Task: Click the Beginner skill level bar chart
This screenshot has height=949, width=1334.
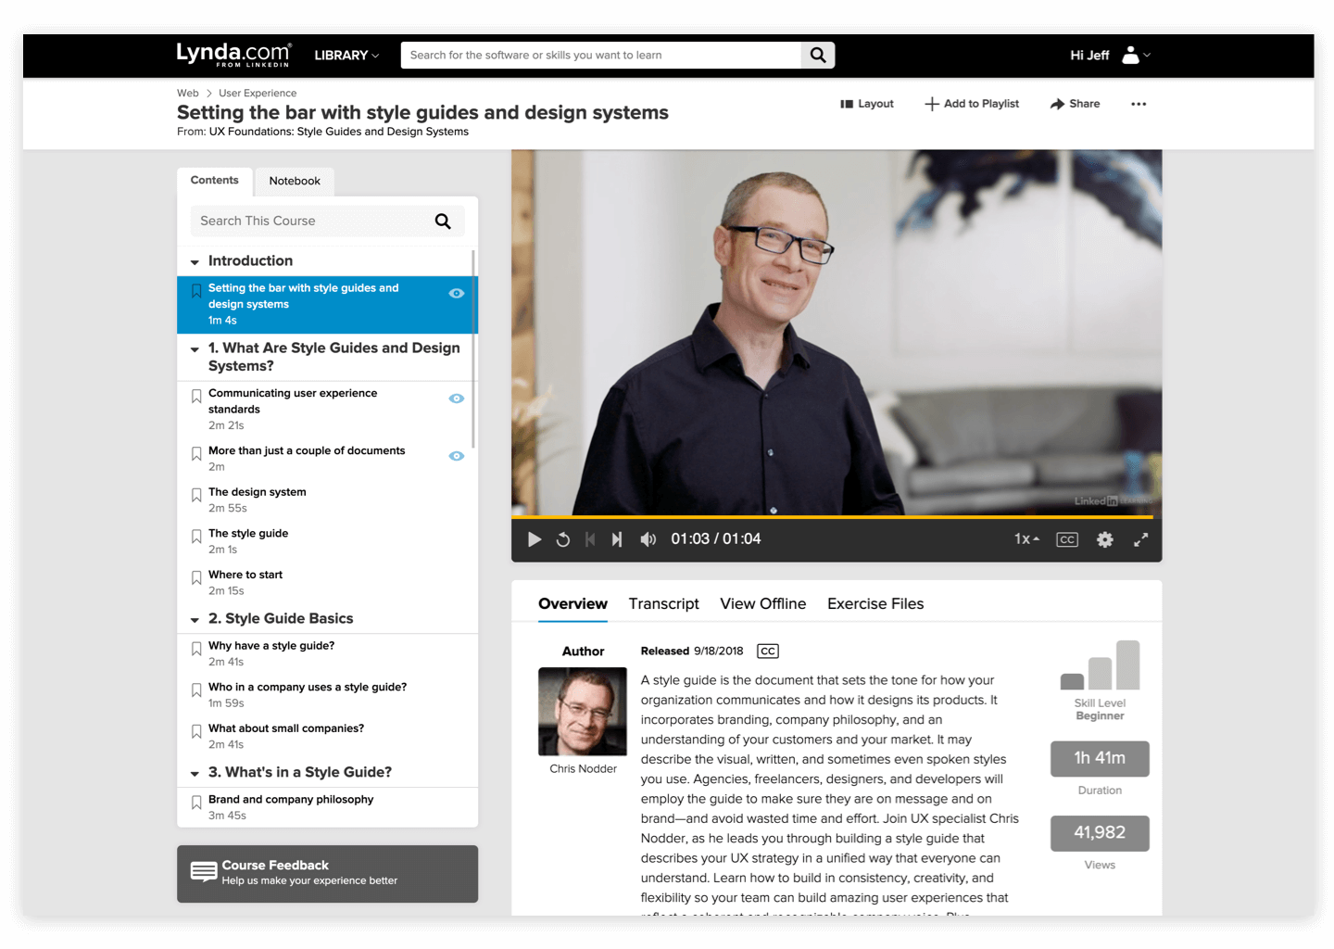Action: point(1100,665)
